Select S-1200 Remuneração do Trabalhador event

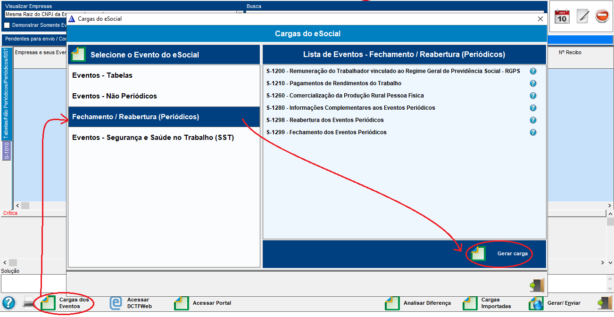pos(393,71)
